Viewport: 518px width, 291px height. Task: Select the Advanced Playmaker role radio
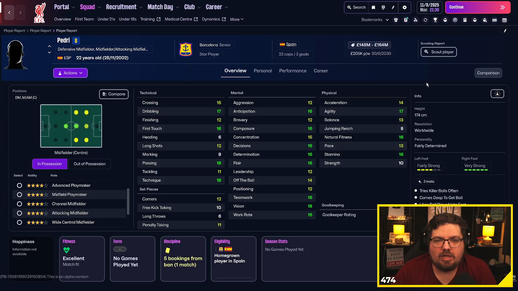pos(19,185)
